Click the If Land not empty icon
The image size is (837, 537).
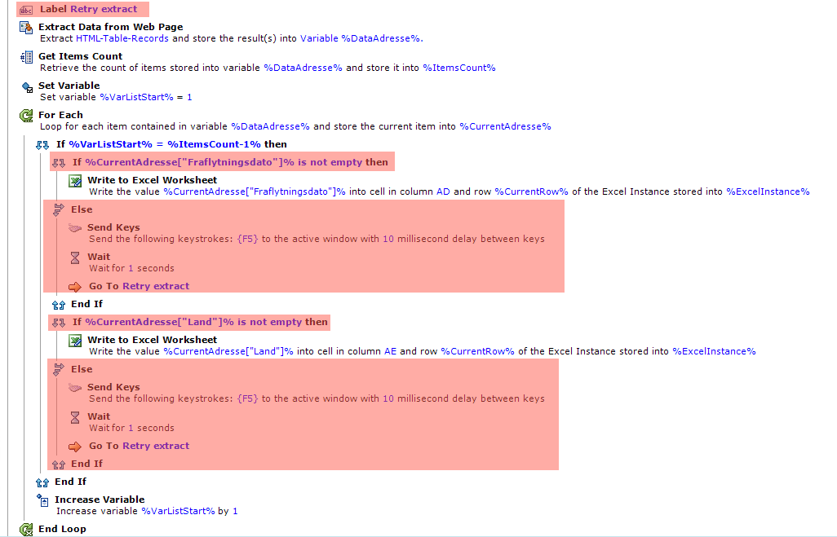(x=59, y=323)
